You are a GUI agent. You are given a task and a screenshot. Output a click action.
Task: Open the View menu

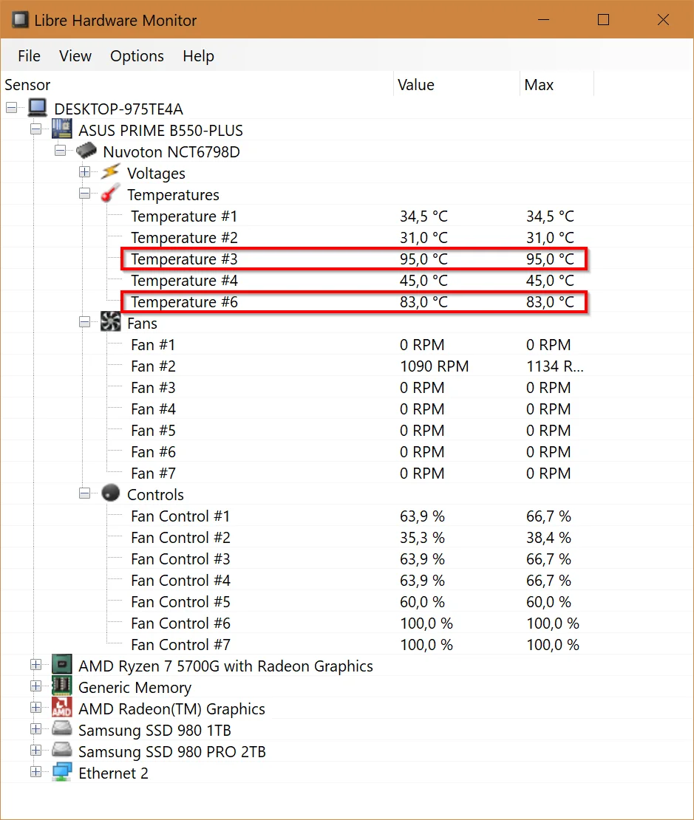[75, 55]
